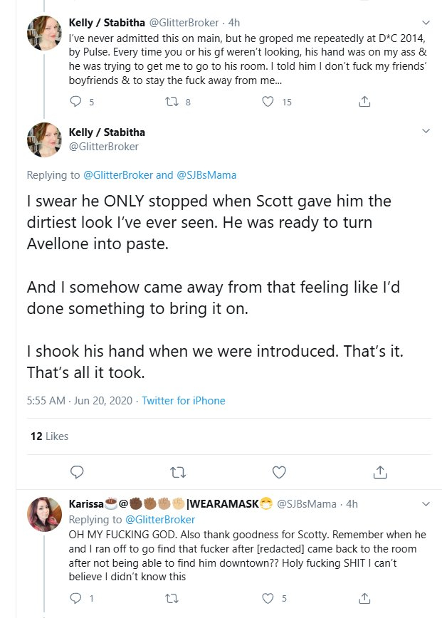Share the top D*C 2014 tweet
442x618 pixels.
point(364,103)
